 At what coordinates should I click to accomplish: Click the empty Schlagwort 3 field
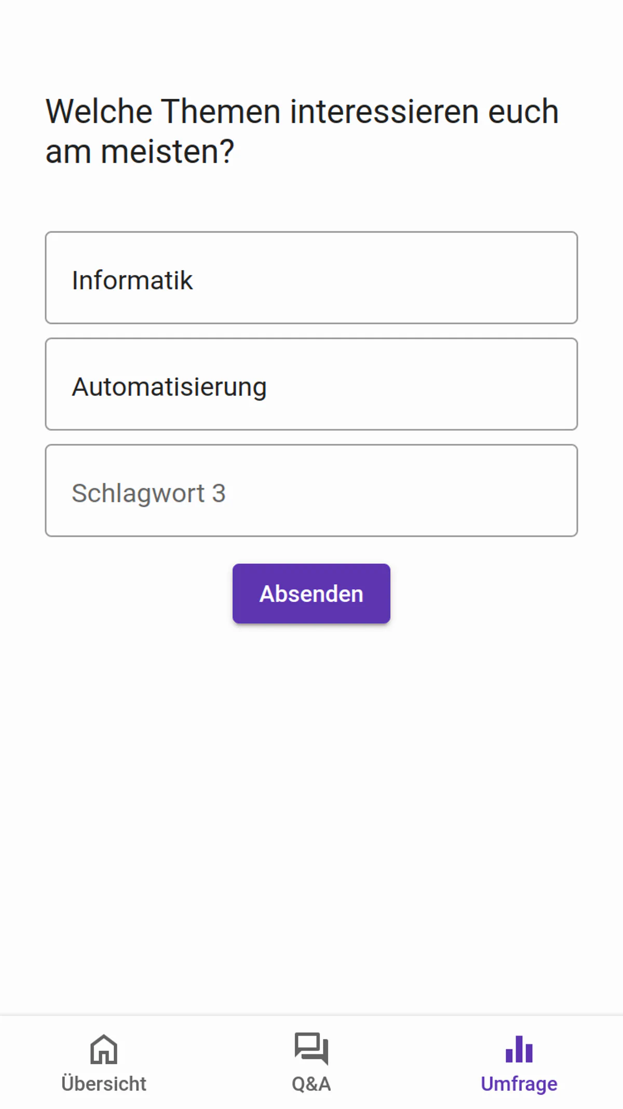(311, 491)
